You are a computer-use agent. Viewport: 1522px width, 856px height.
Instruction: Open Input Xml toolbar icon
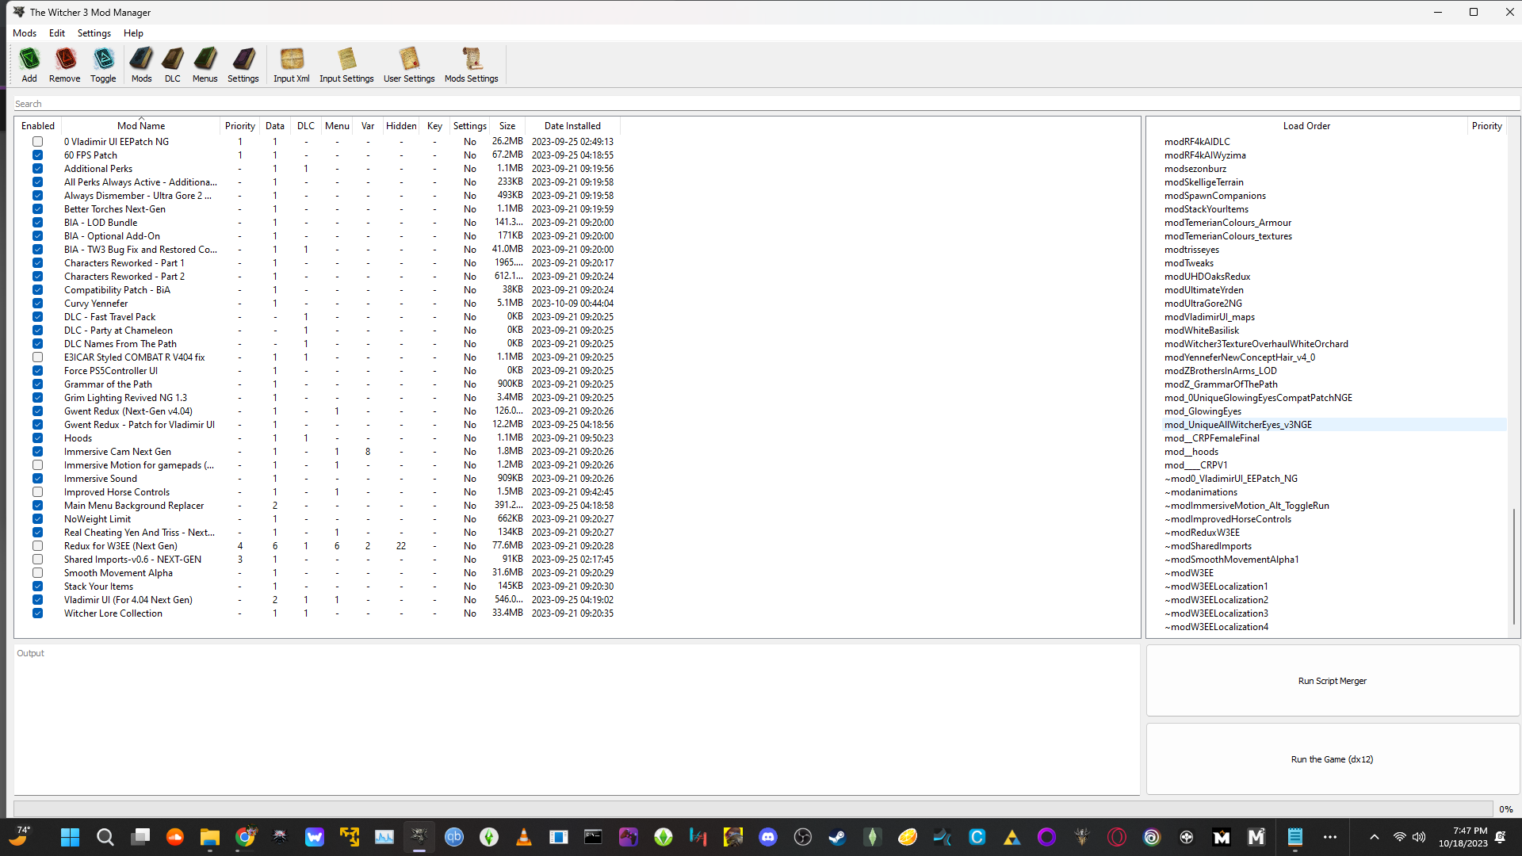click(x=291, y=64)
